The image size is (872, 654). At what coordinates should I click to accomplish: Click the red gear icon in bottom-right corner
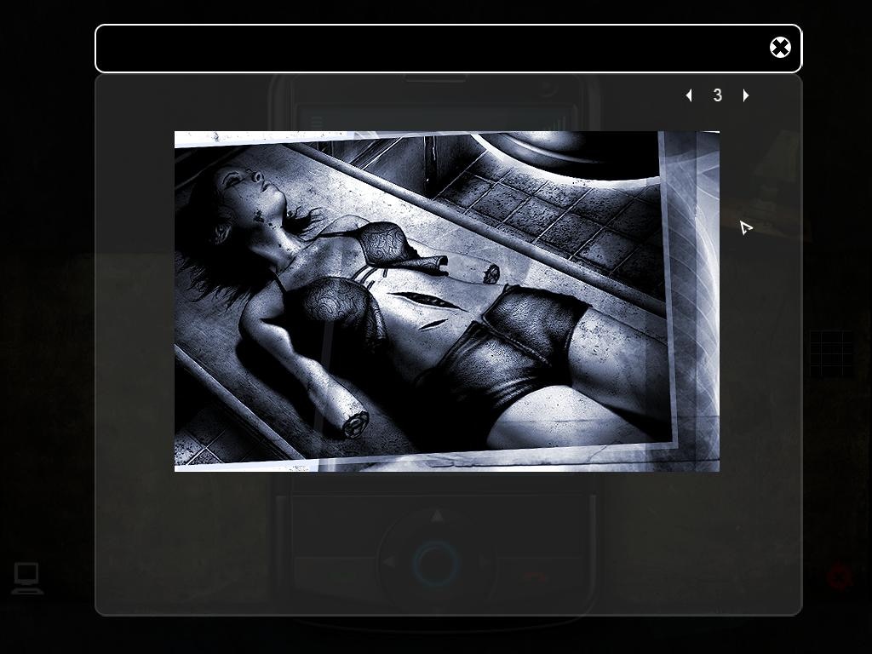(x=840, y=577)
